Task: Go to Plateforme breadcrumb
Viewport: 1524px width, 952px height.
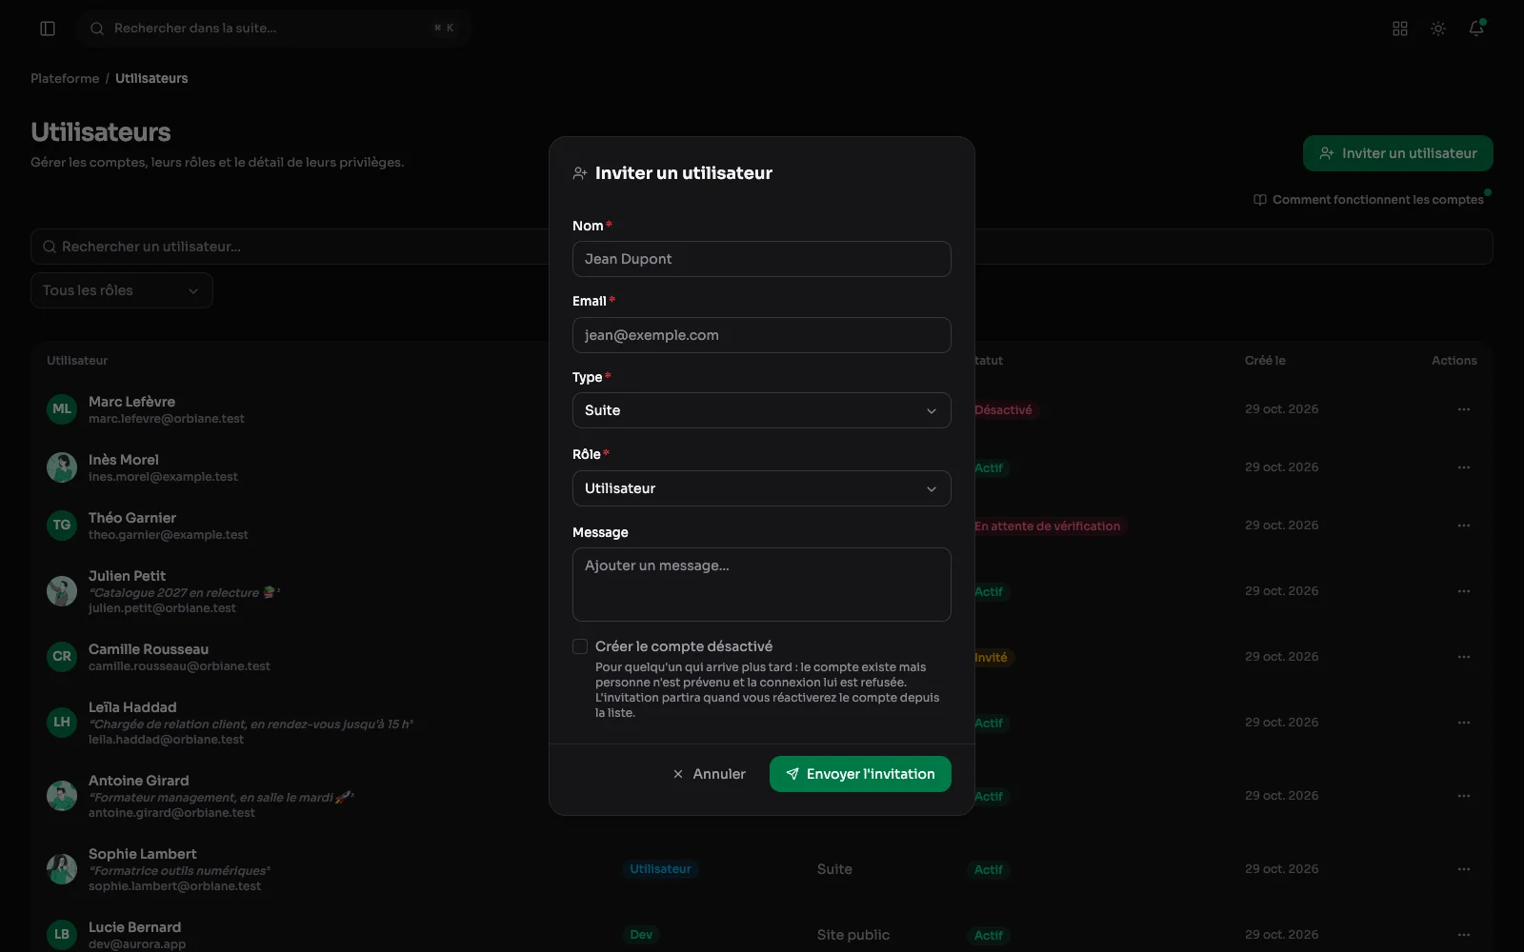Action: 65,78
